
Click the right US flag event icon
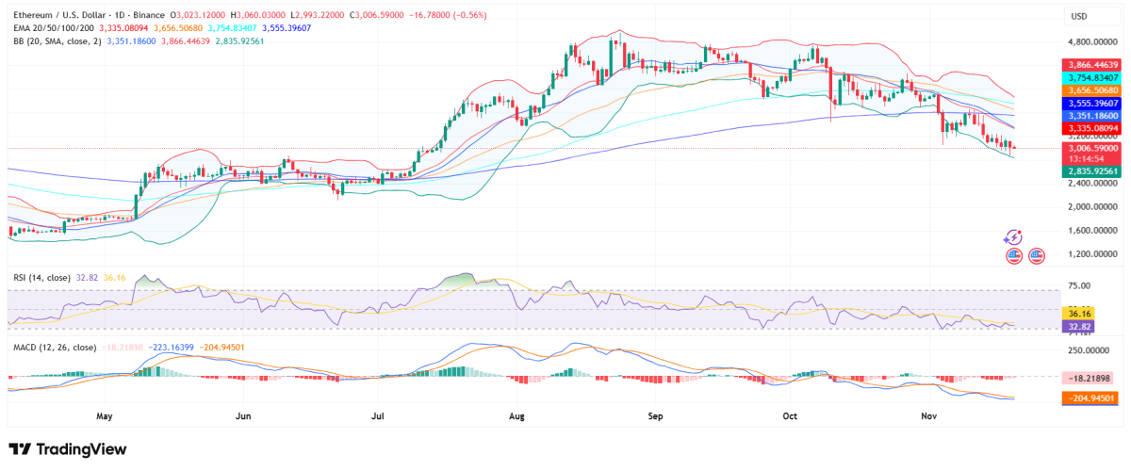[1037, 255]
